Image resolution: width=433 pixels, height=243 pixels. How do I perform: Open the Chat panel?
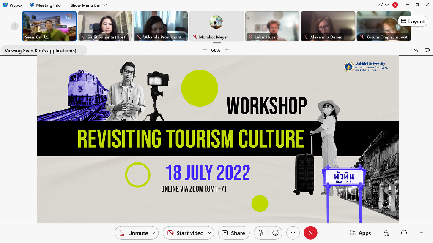tap(404, 233)
